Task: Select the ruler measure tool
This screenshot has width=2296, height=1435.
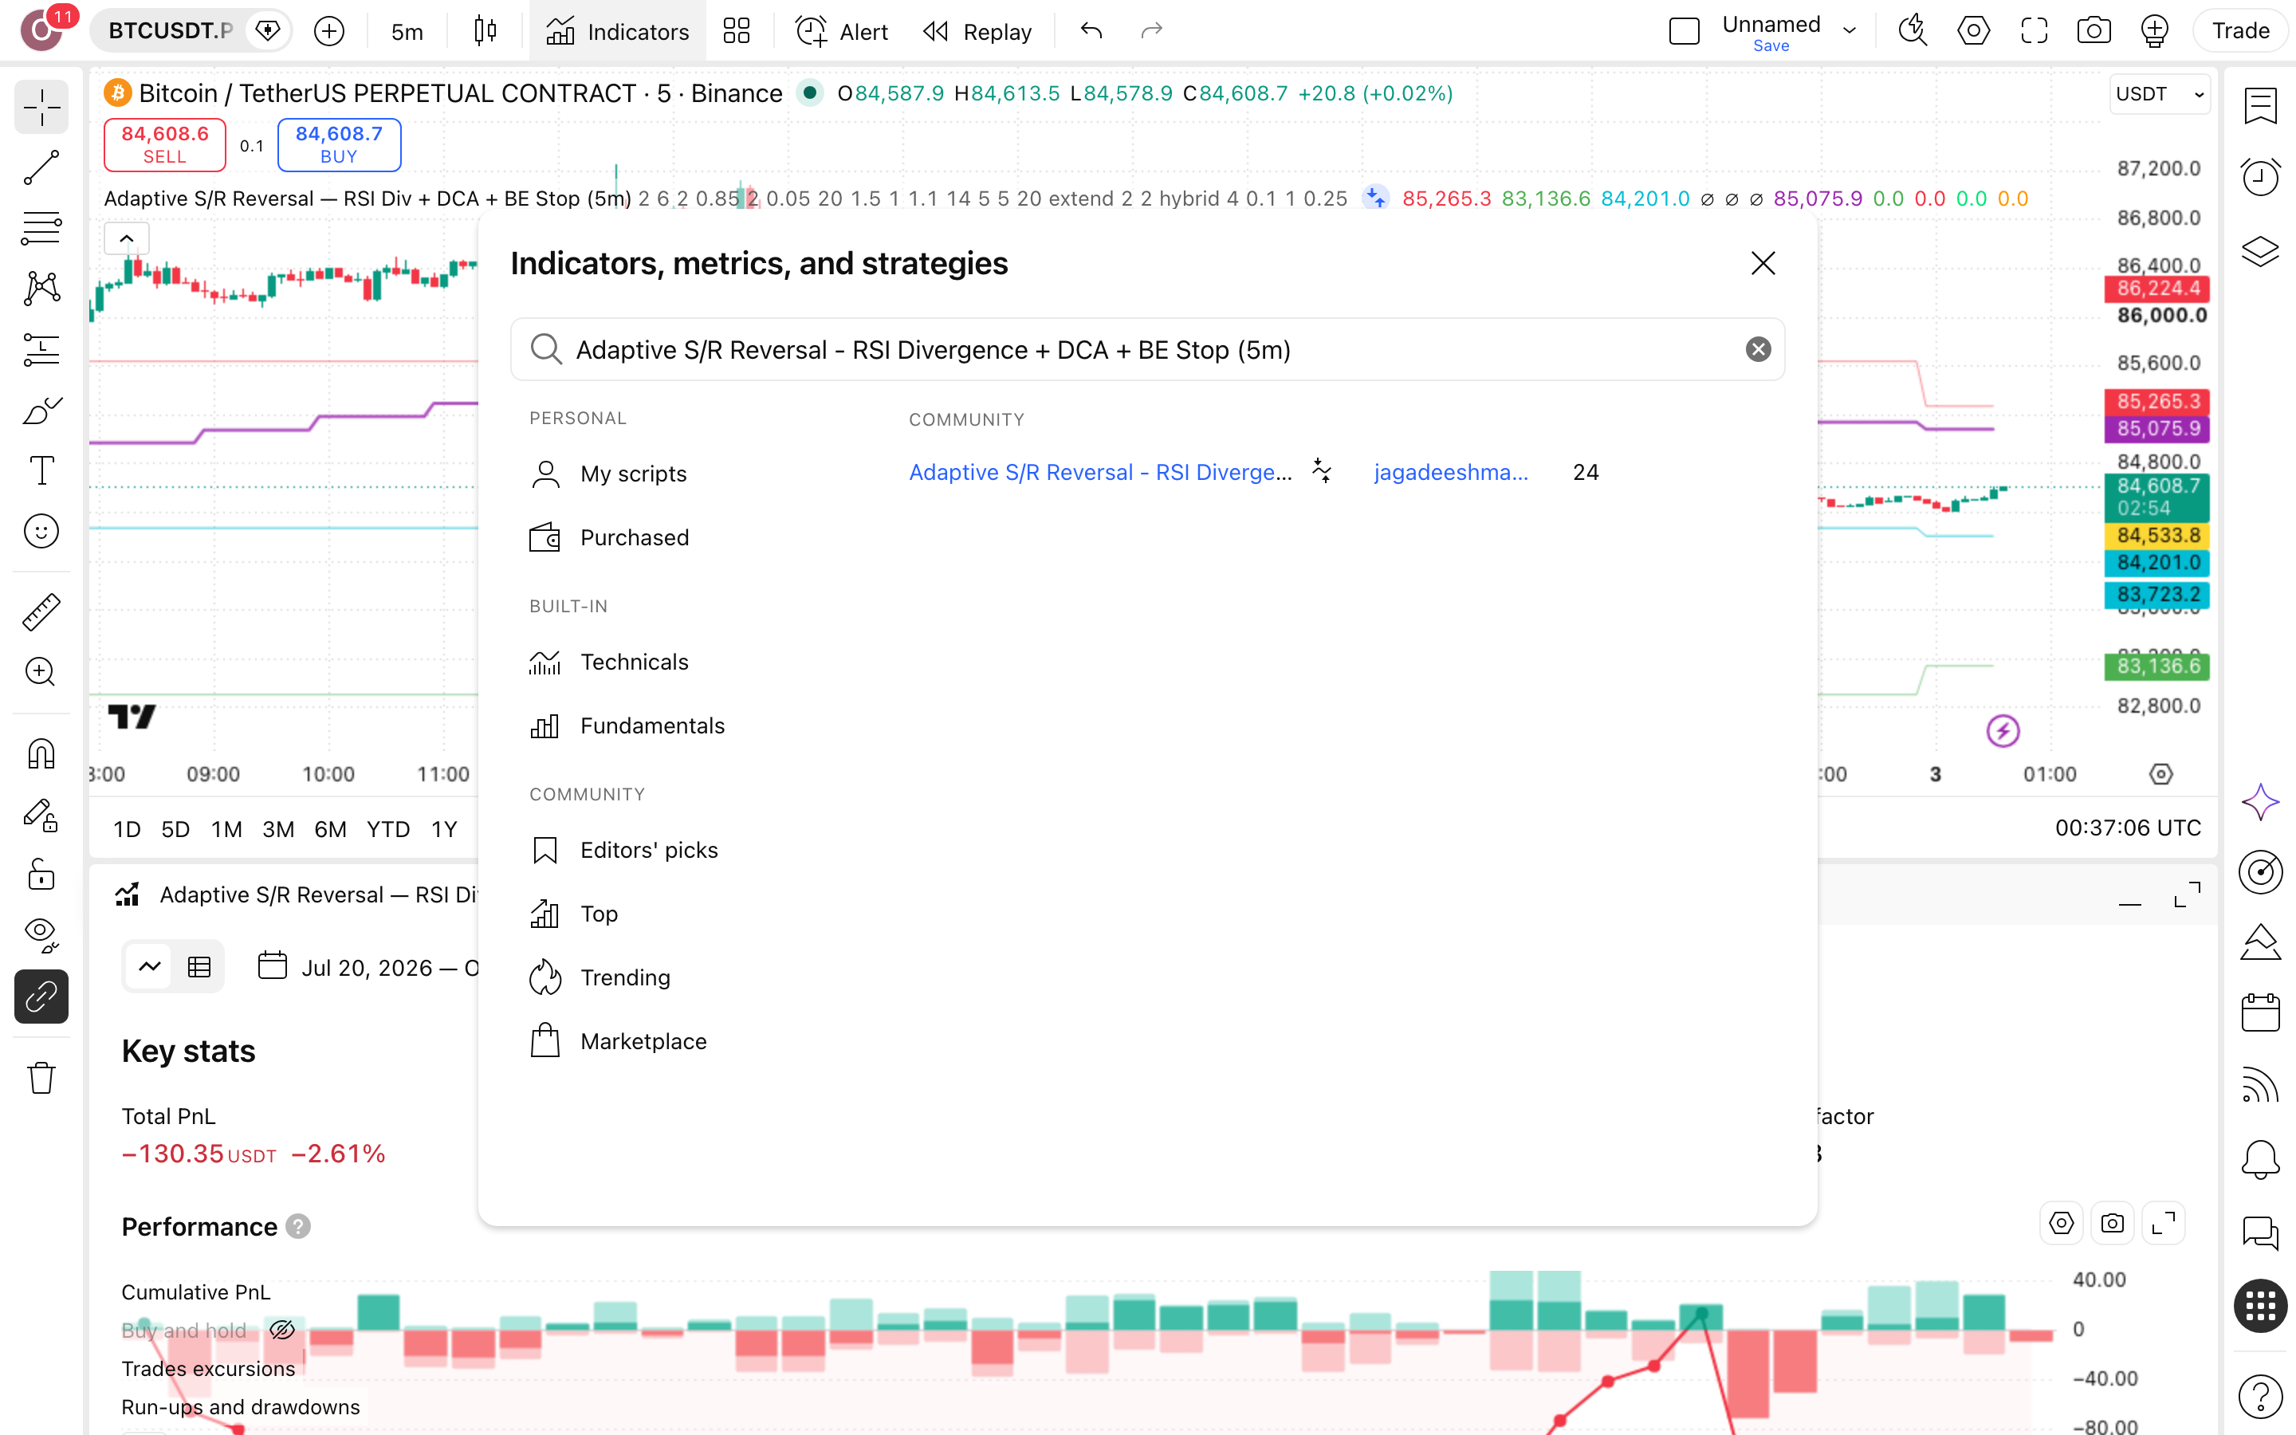Action: coord(41,612)
